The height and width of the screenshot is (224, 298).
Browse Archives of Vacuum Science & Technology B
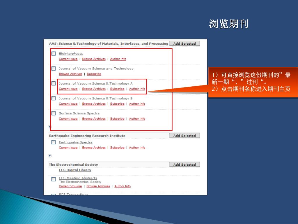94,104
